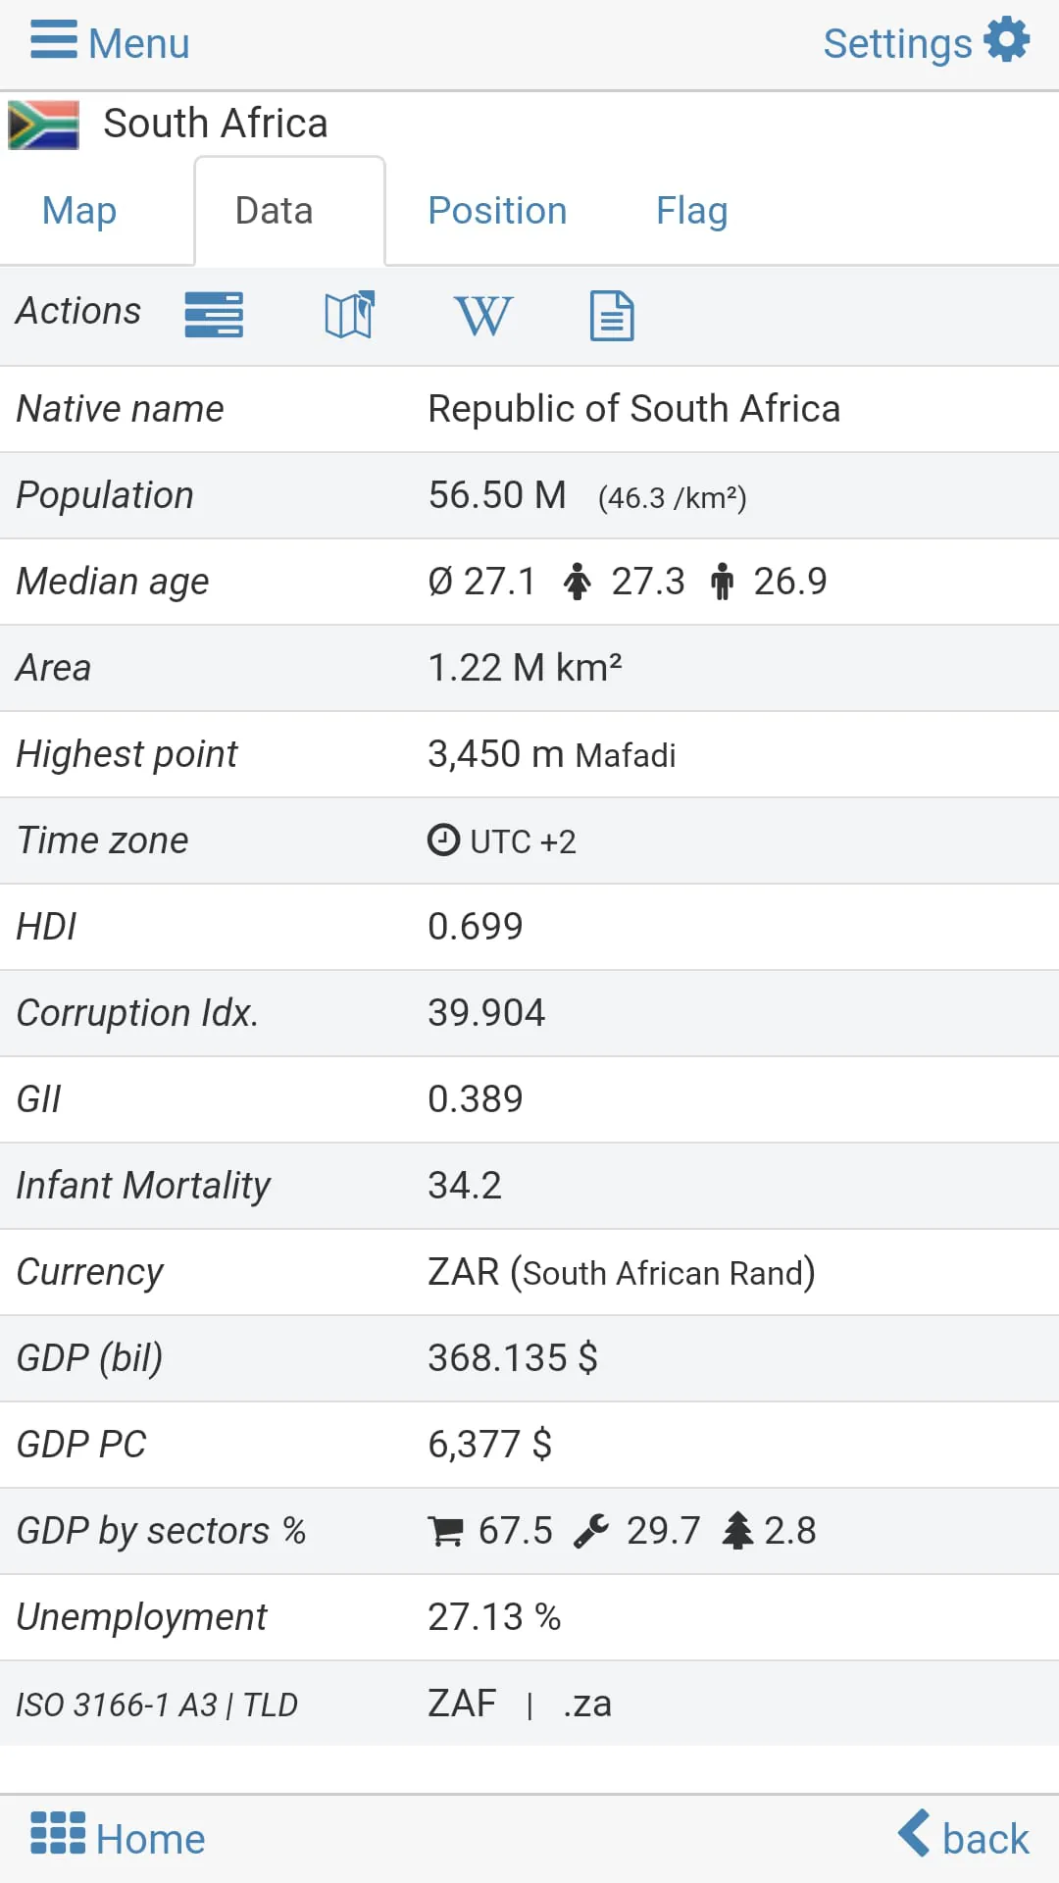
Task: Tap the Menu text label
Action: (x=139, y=43)
